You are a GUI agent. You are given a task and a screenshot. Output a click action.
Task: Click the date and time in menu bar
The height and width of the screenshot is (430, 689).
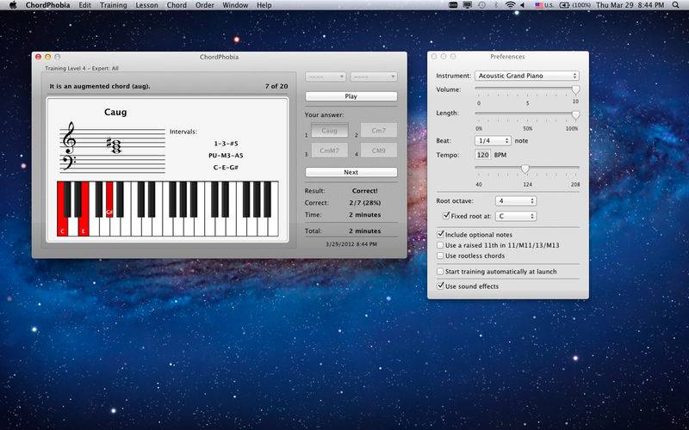[x=630, y=5]
